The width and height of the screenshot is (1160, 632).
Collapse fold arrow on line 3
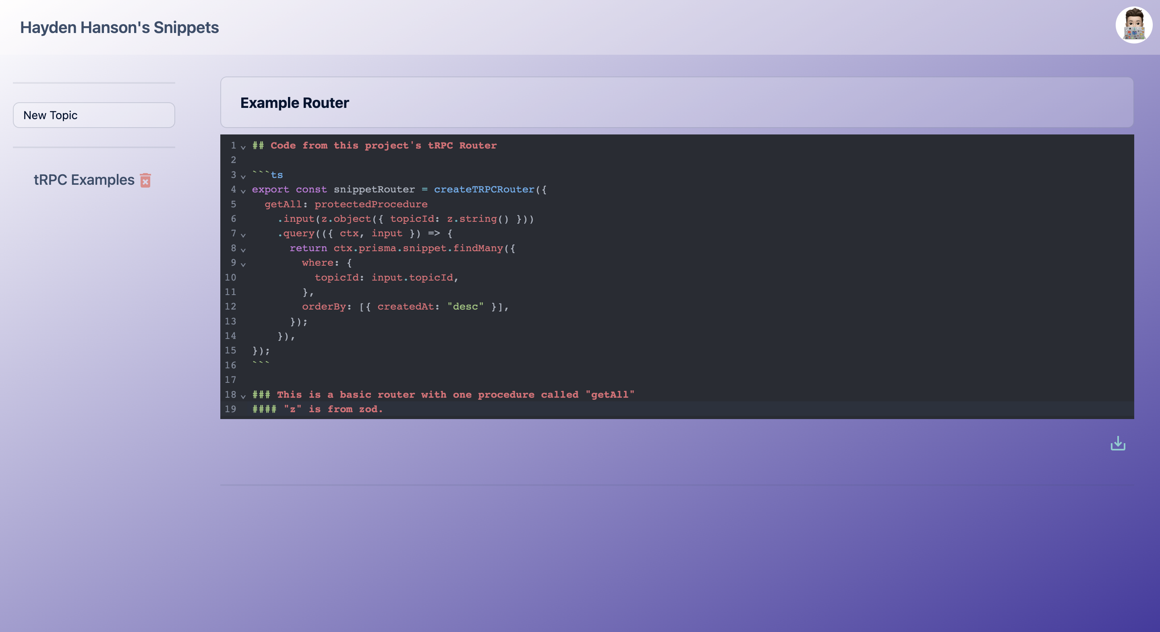(x=243, y=176)
